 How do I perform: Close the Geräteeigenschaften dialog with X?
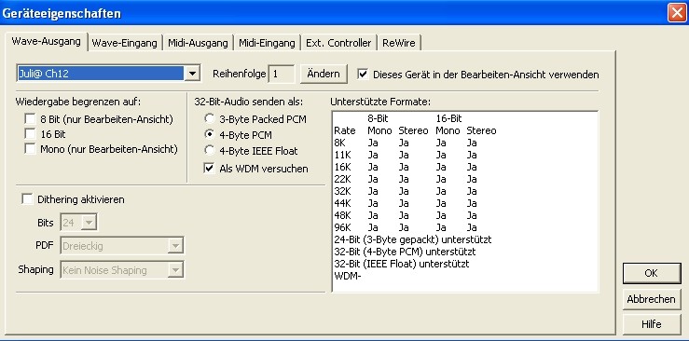tap(677, 12)
